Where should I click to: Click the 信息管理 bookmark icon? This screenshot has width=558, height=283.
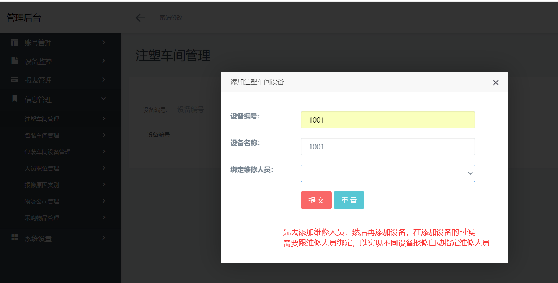coord(15,99)
